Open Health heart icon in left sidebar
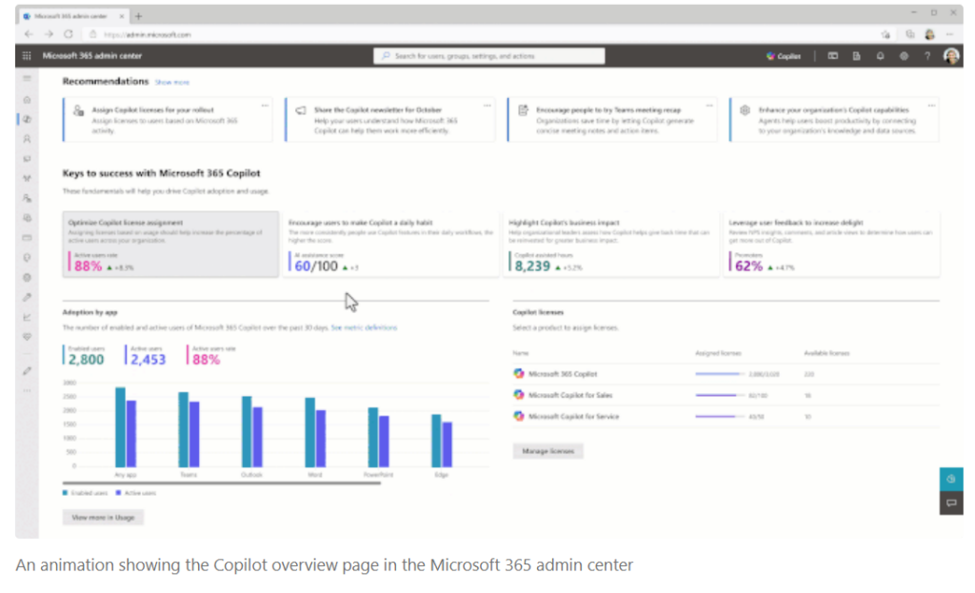This screenshot has width=975, height=593. point(27,337)
